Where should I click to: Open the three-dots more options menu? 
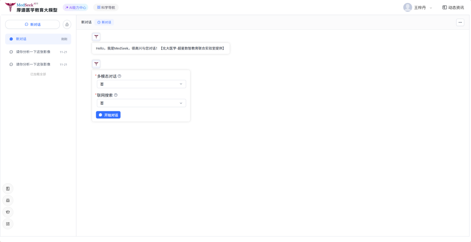[x=460, y=22]
